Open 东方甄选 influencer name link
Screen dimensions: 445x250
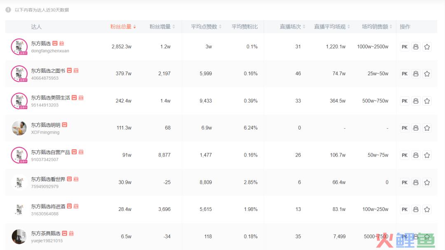pyautogui.click(x=41, y=43)
